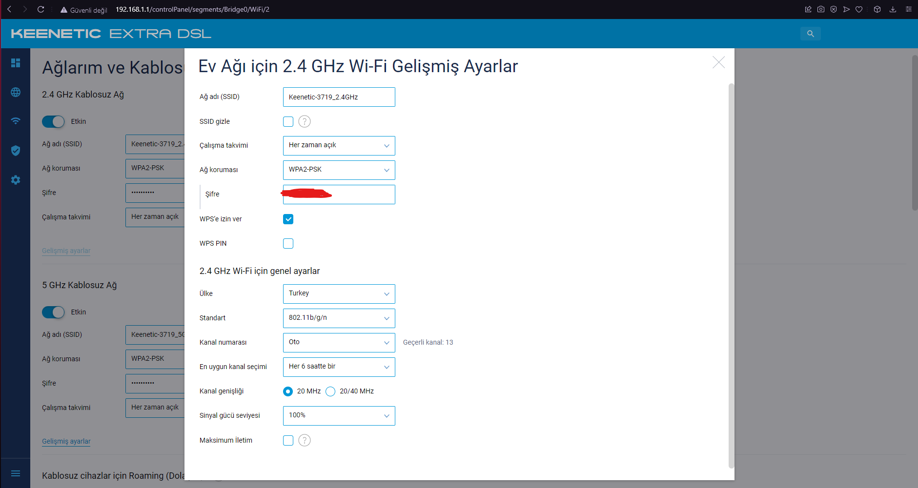The height and width of the screenshot is (488, 918).
Task: Open the dashboard icon in the left sidebar
Action: click(16, 63)
